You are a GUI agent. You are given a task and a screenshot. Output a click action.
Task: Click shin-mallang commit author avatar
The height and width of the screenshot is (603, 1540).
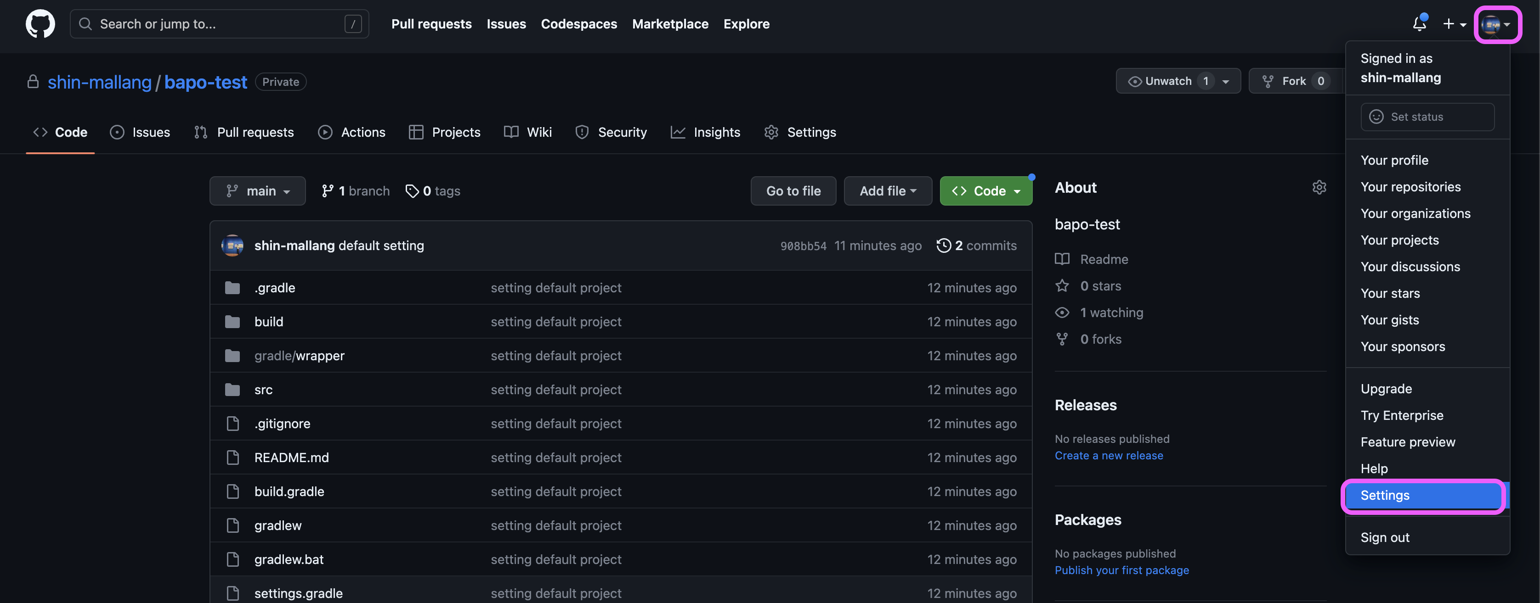click(x=232, y=246)
